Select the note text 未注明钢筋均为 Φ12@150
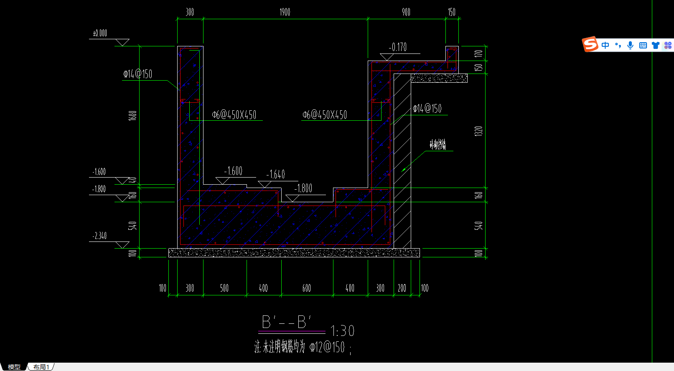The image size is (674, 371). coord(304,347)
